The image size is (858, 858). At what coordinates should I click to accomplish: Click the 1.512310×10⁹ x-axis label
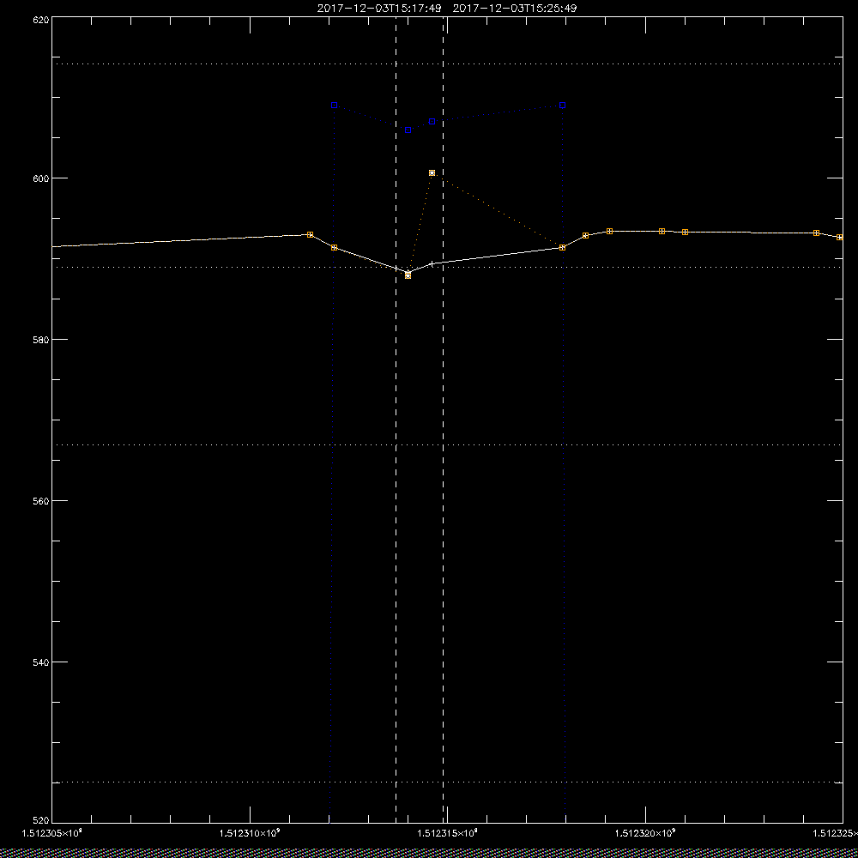pos(250,833)
